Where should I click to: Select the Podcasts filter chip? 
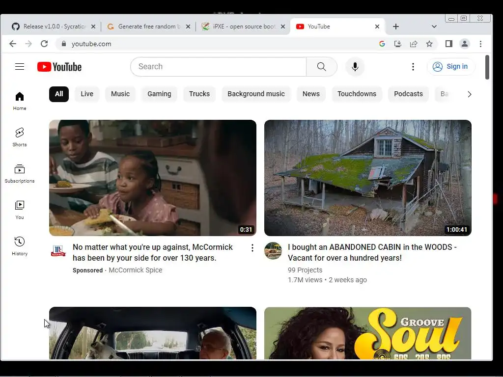click(408, 94)
